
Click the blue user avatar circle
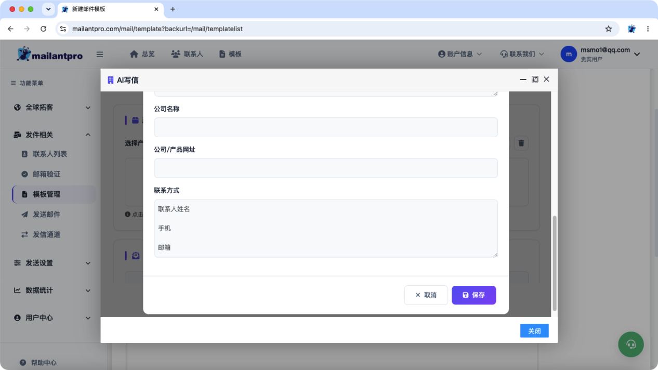pyautogui.click(x=569, y=54)
